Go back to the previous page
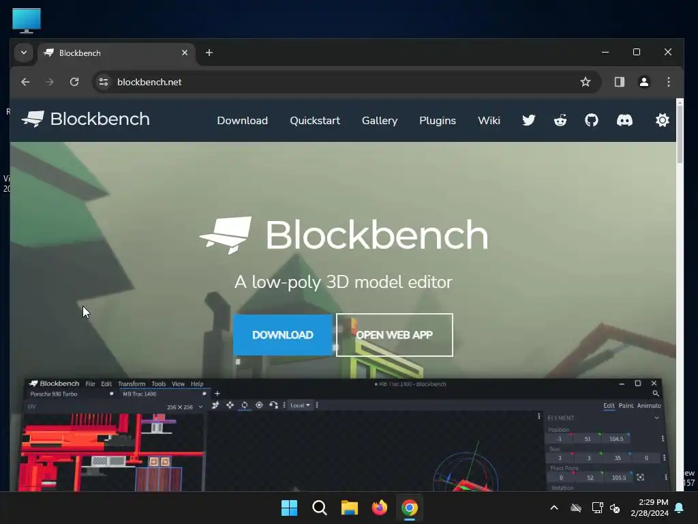Image resolution: width=698 pixels, height=524 pixels. [x=25, y=82]
